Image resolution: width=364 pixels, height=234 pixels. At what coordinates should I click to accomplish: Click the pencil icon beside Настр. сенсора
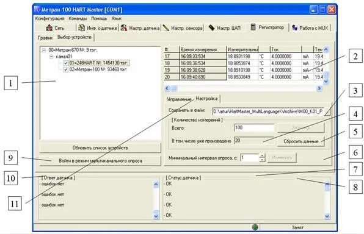pos(166,28)
